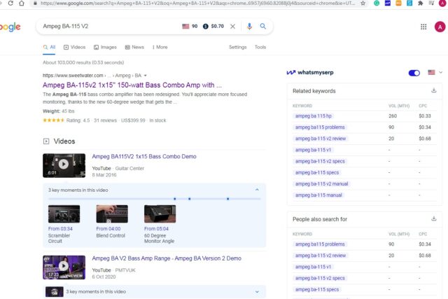Click ampeg ba-115 manual keyword
This screenshot has height=299, width=448.
coord(318,195)
